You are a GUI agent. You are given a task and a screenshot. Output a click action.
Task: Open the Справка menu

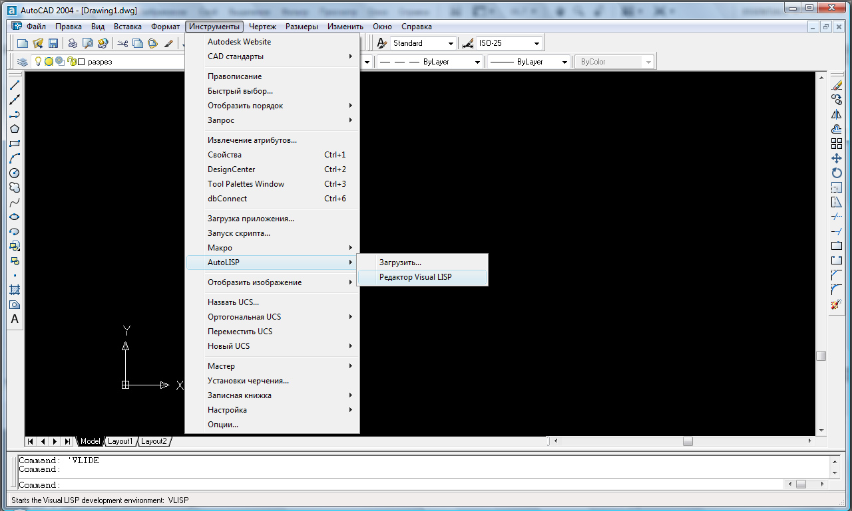[417, 27]
